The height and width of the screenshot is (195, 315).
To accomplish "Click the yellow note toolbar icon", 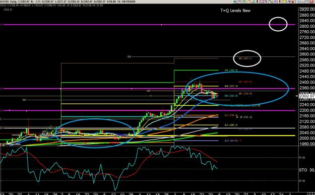I will [285, 2].
